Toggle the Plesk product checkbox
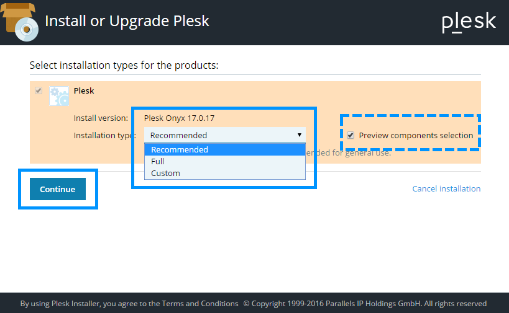The image size is (509, 313). click(39, 90)
